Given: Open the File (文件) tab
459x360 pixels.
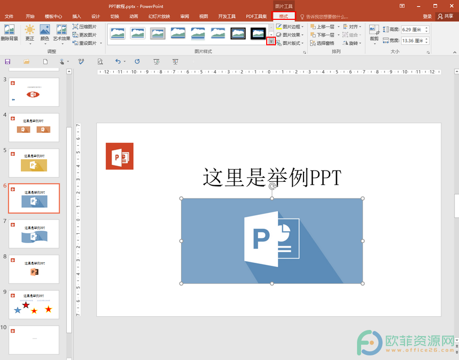Looking at the screenshot, I should click(x=9, y=16).
